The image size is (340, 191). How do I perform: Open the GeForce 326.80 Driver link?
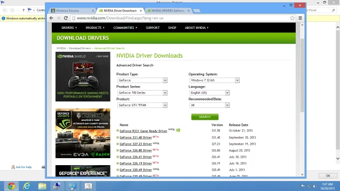(x=135, y=151)
